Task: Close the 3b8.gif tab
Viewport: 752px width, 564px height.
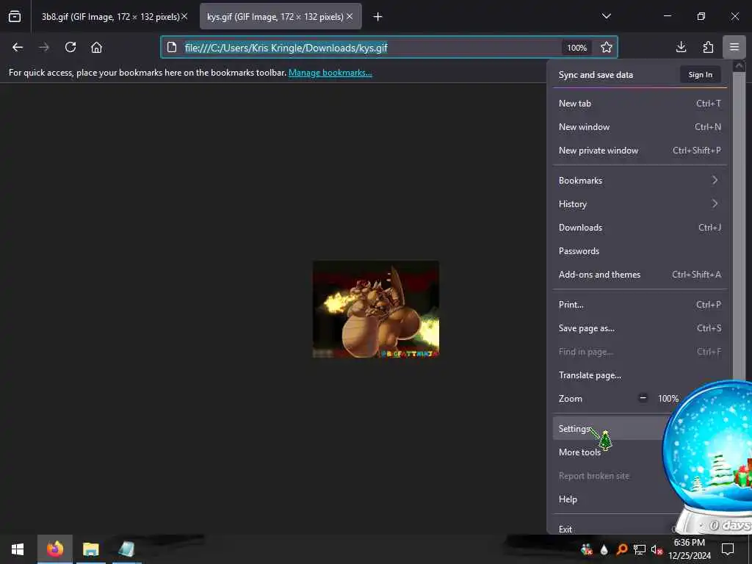Action: click(184, 16)
